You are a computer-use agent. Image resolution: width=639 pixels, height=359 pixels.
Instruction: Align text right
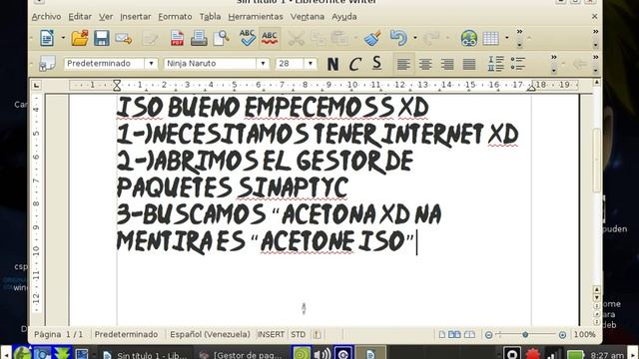pos(447,64)
